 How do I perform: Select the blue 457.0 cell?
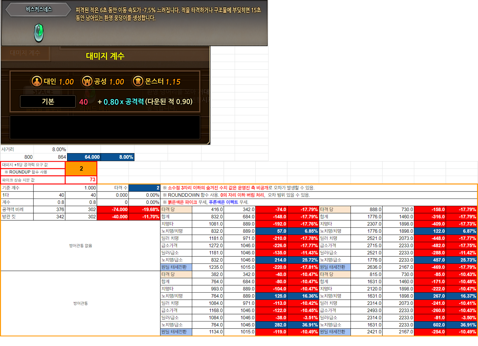pyautogui.click(x=430, y=260)
